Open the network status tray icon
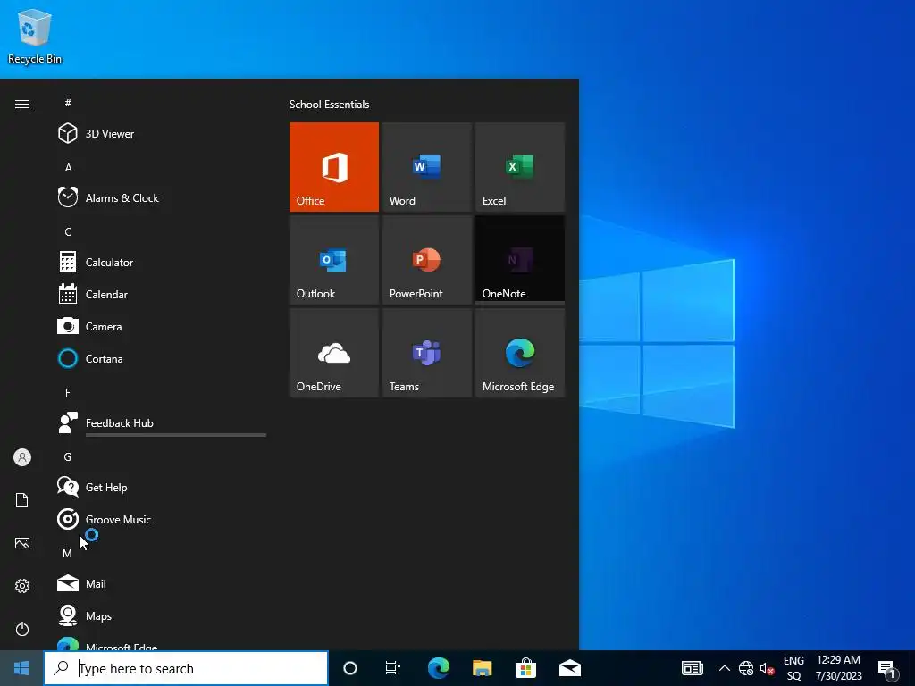The width and height of the screenshot is (915, 686). 746,668
